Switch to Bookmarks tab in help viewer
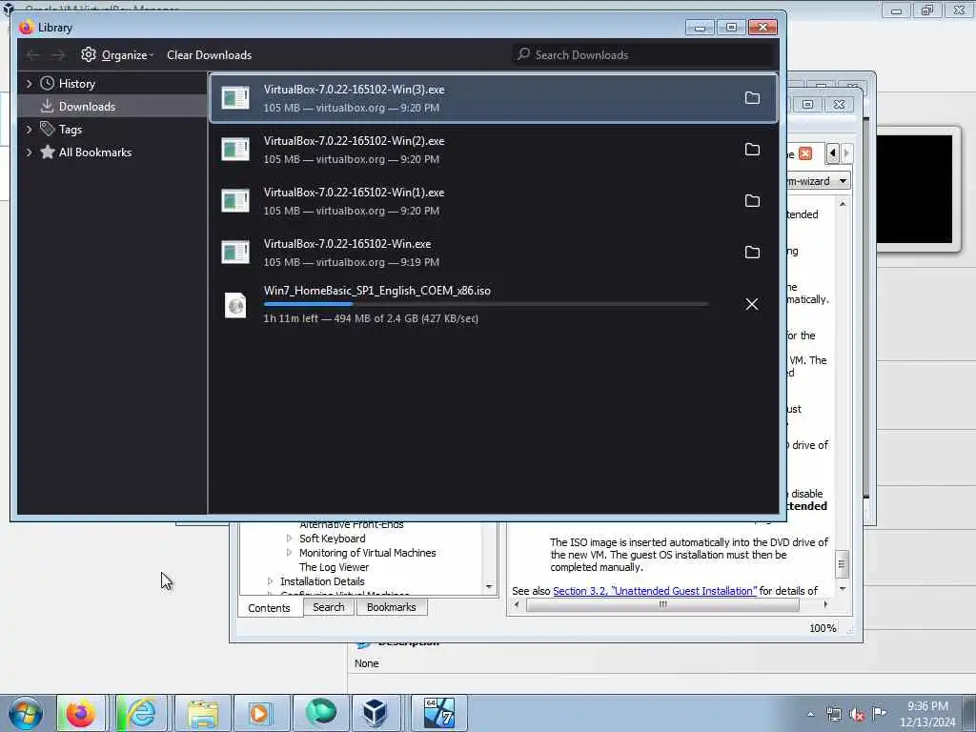The image size is (976, 732). point(392,607)
